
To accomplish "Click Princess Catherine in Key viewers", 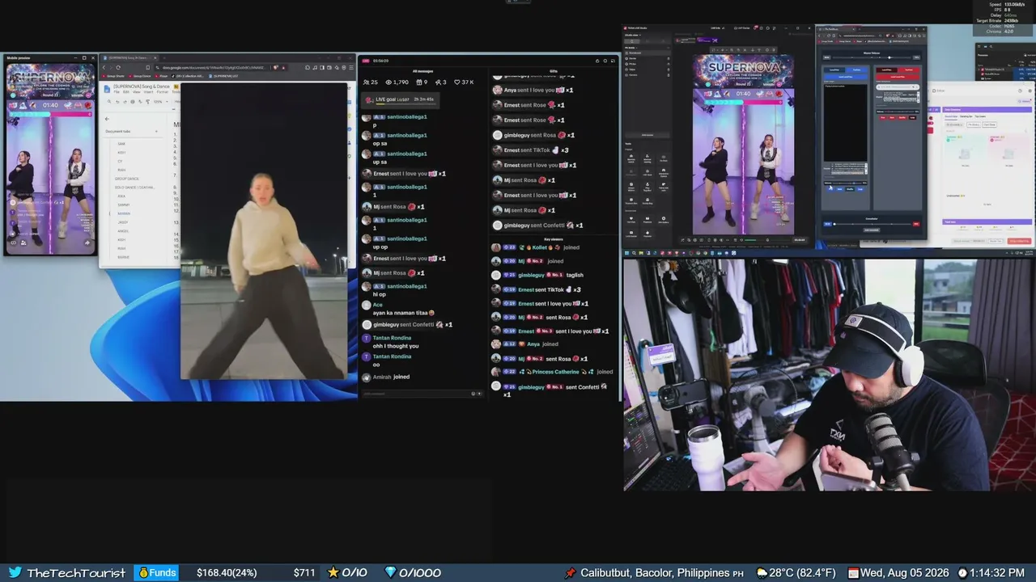I will coord(555,372).
